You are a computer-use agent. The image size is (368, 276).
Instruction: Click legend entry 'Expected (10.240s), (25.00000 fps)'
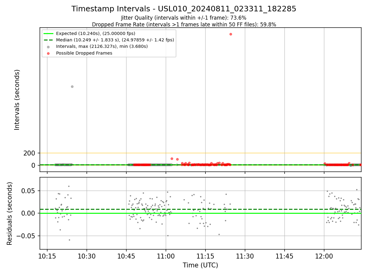tap(96, 33)
